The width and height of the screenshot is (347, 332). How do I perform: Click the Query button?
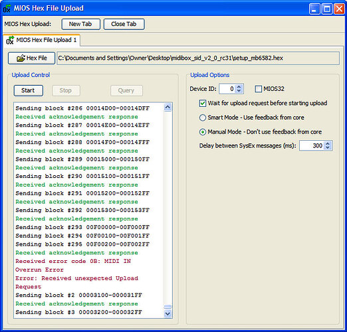point(126,90)
